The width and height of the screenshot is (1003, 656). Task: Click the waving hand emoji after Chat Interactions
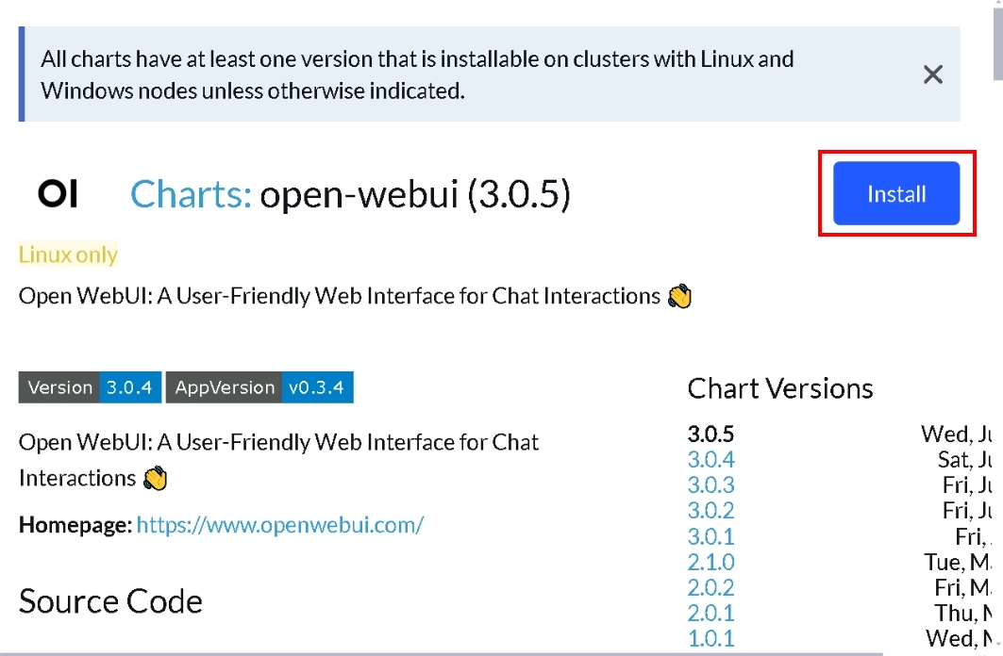pyautogui.click(x=679, y=296)
